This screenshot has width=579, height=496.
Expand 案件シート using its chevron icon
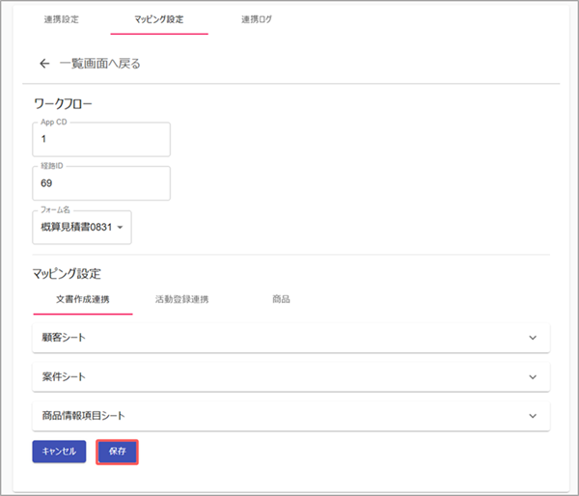[x=532, y=376]
